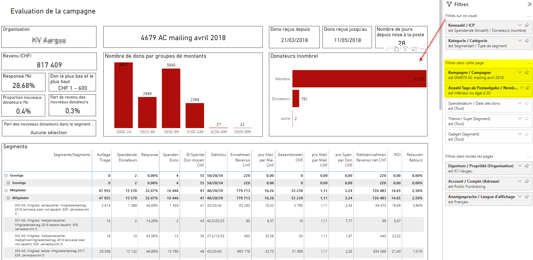
Task: Click the Dons reçus jusqu'au date 11/05/2018
Action: click(348, 40)
